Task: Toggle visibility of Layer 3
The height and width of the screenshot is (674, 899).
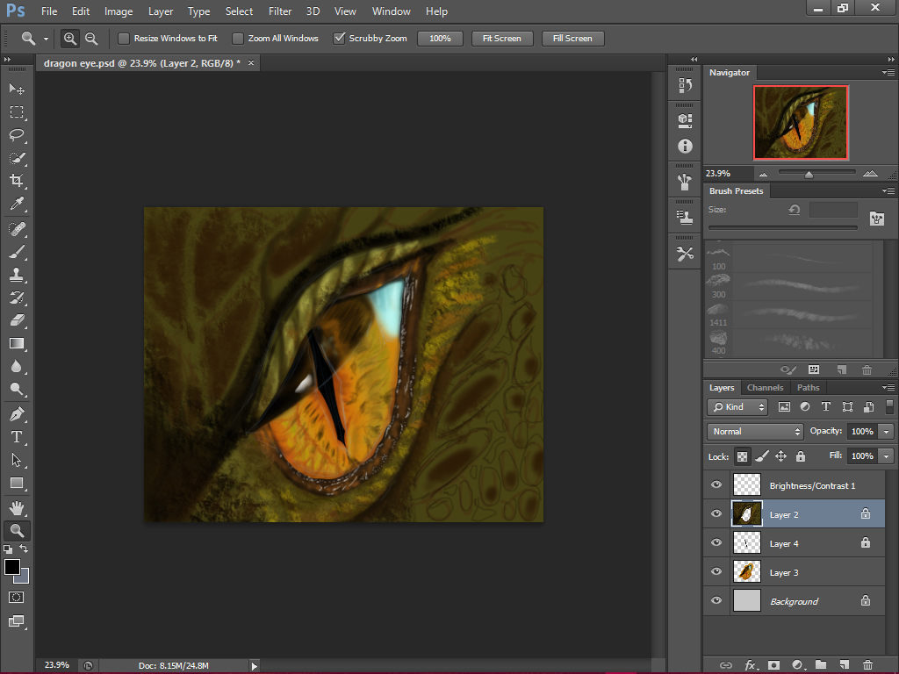Action: coord(716,571)
